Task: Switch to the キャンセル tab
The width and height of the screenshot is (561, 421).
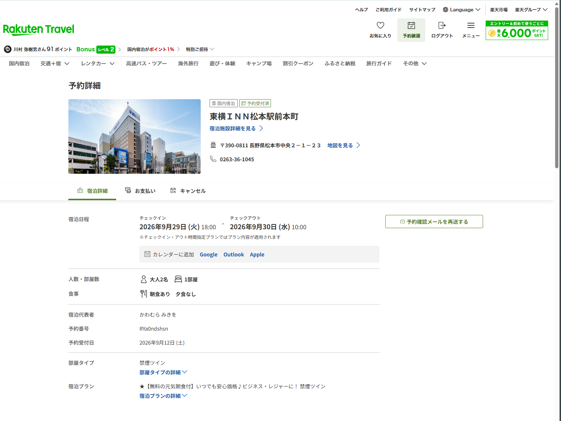Action: [188, 191]
